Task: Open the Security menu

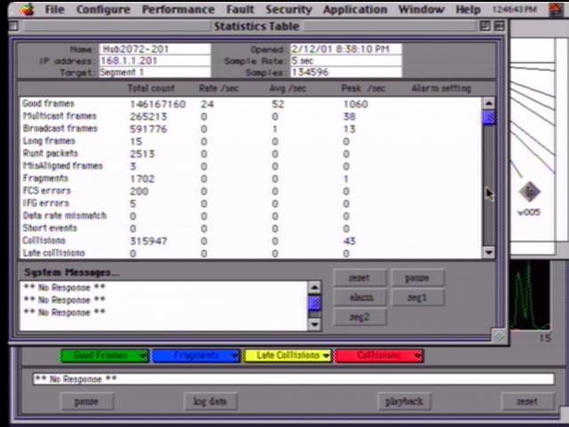Action: pos(289,10)
